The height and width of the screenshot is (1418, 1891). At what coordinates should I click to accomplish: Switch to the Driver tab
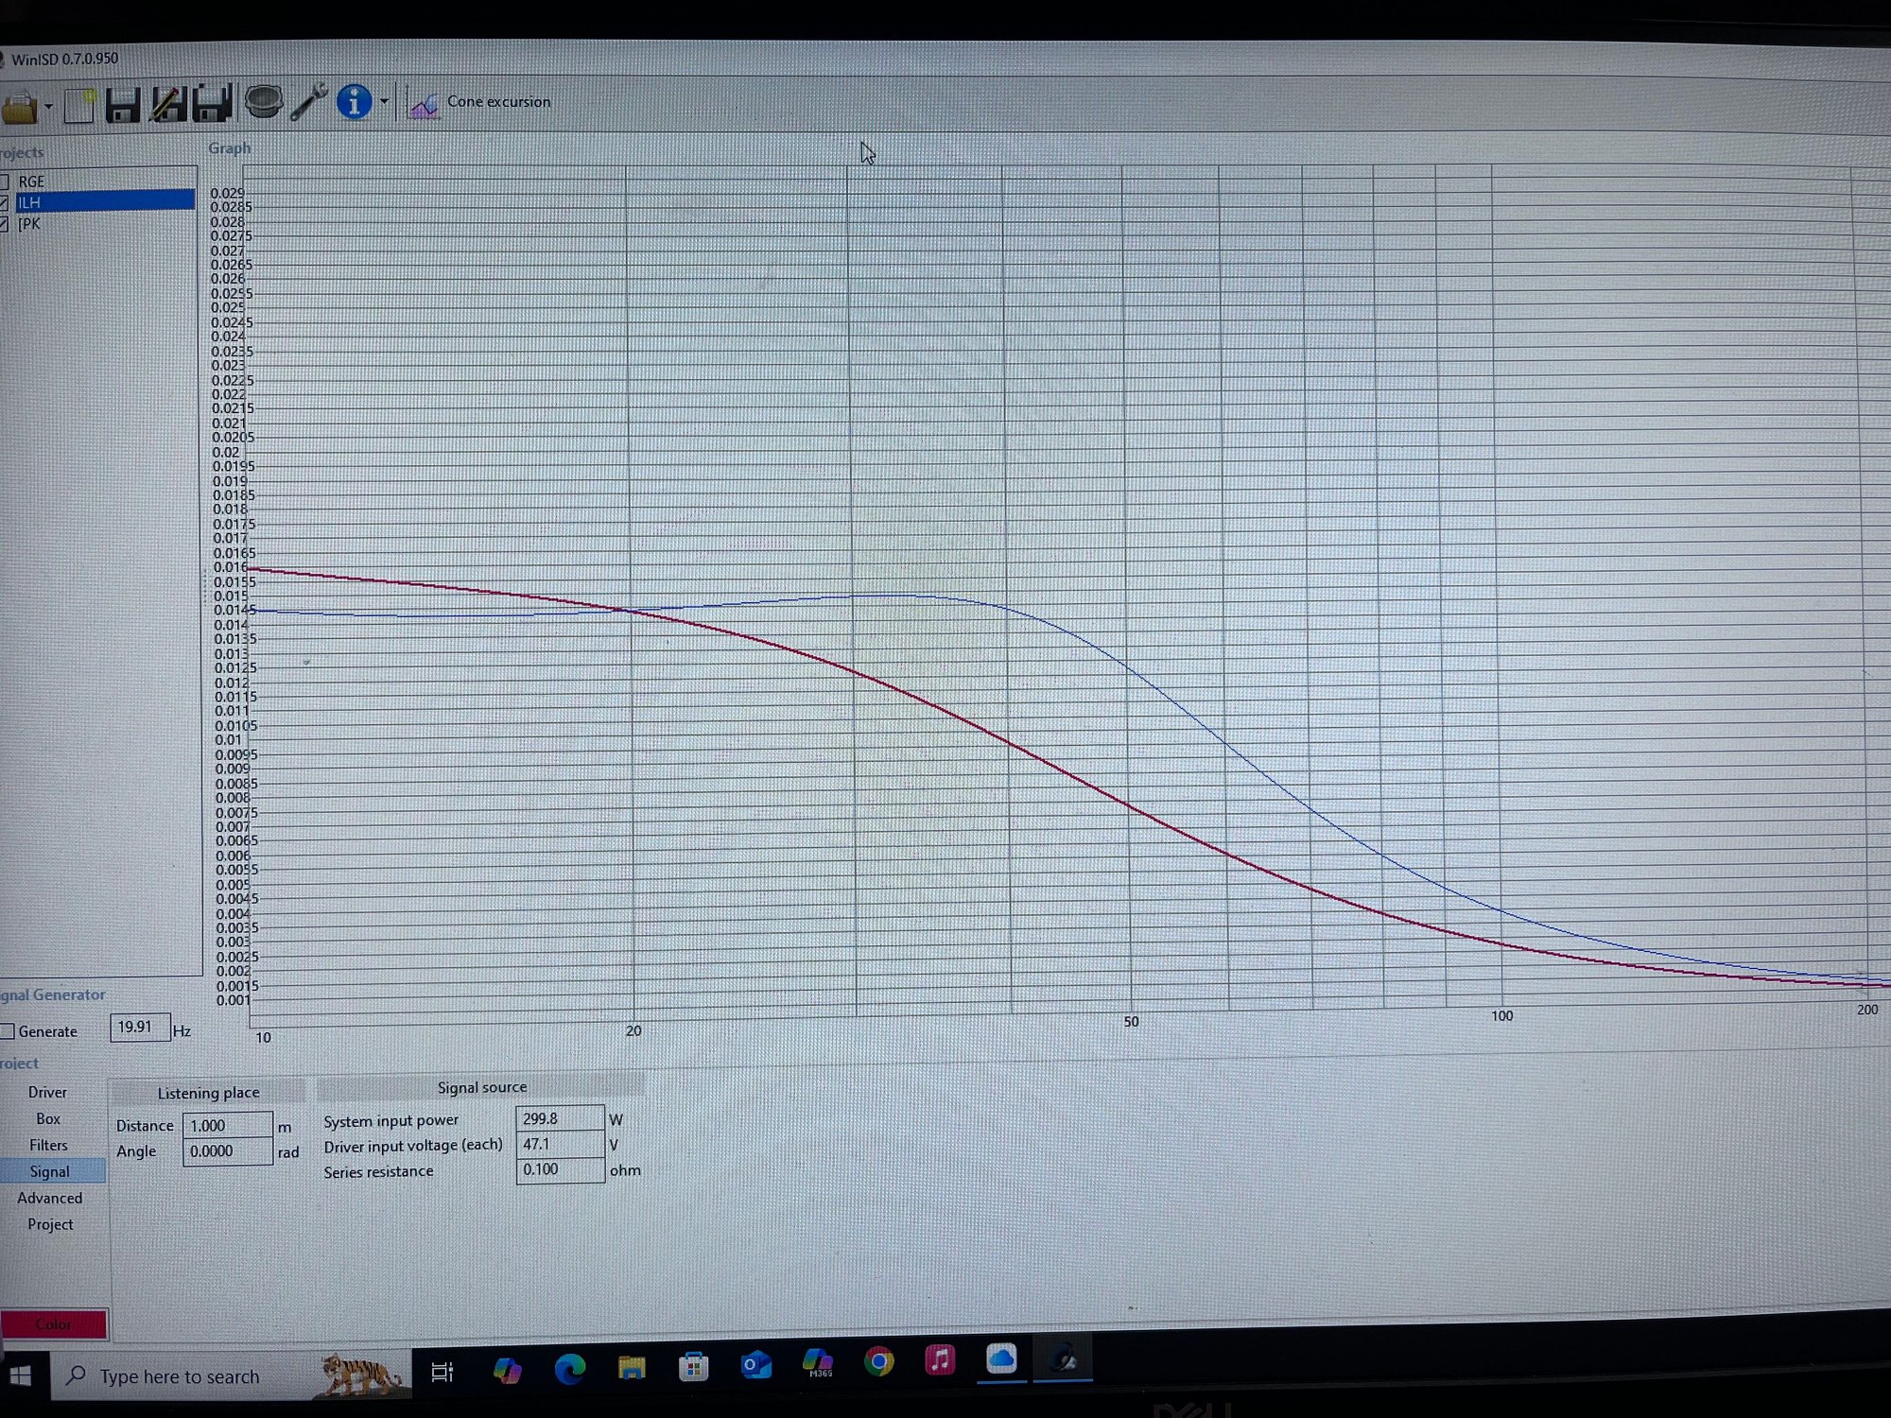pos(47,1092)
